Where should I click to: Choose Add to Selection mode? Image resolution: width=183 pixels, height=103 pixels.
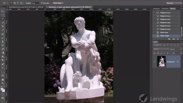tap(15, 3)
